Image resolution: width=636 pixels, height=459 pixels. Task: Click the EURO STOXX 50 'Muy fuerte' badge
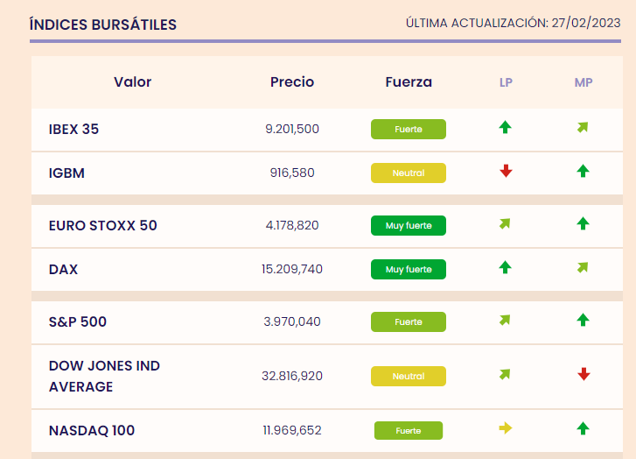click(409, 226)
